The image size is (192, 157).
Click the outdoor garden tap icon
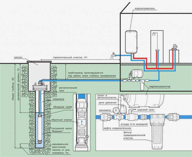[113, 55]
